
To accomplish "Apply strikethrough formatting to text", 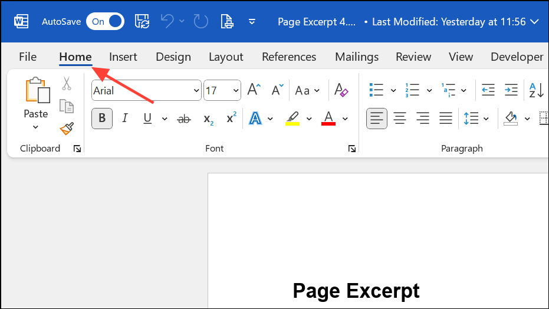I will pyautogui.click(x=184, y=119).
